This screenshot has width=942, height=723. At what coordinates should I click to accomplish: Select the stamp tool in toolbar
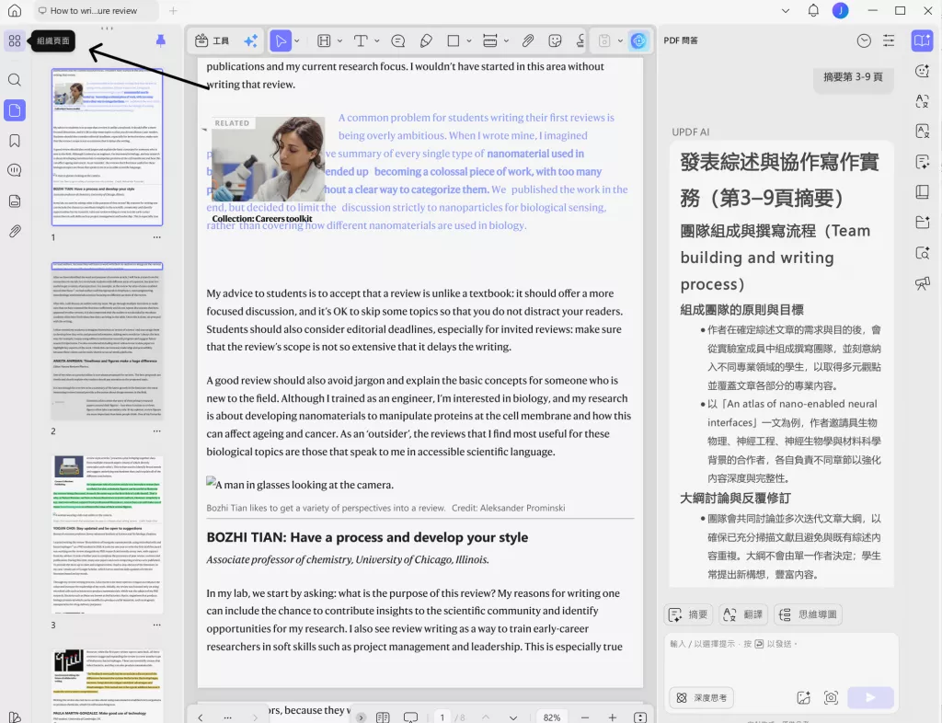point(580,40)
